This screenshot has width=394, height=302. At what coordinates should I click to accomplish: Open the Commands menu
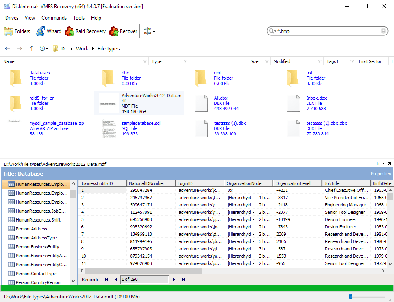[54, 18]
